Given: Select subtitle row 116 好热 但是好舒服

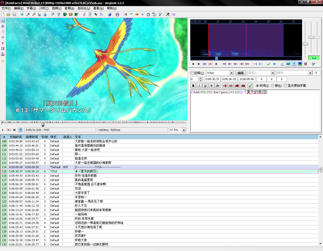Looking at the screenshot, I should click(x=159, y=176).
